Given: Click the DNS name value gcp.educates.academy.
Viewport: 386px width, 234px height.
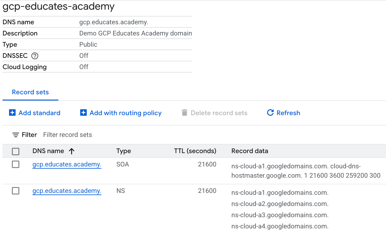Looking at the screenshot, I should pyautogui.click(x=114, y=22).
